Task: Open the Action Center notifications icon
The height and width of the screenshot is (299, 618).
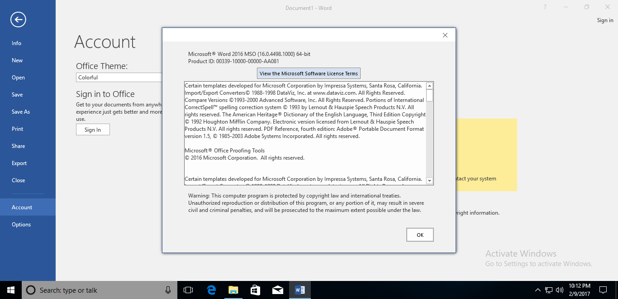Action: (603, 290)
